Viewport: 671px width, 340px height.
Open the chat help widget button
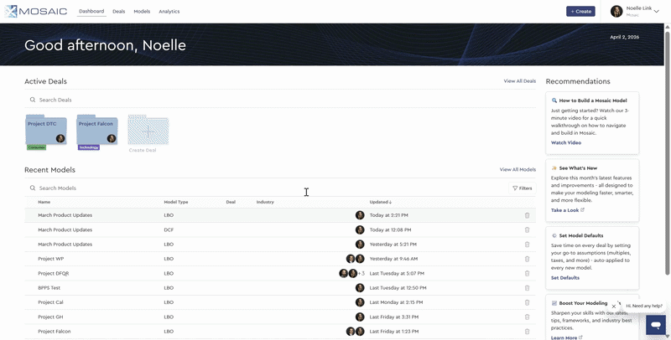point(656,325)
